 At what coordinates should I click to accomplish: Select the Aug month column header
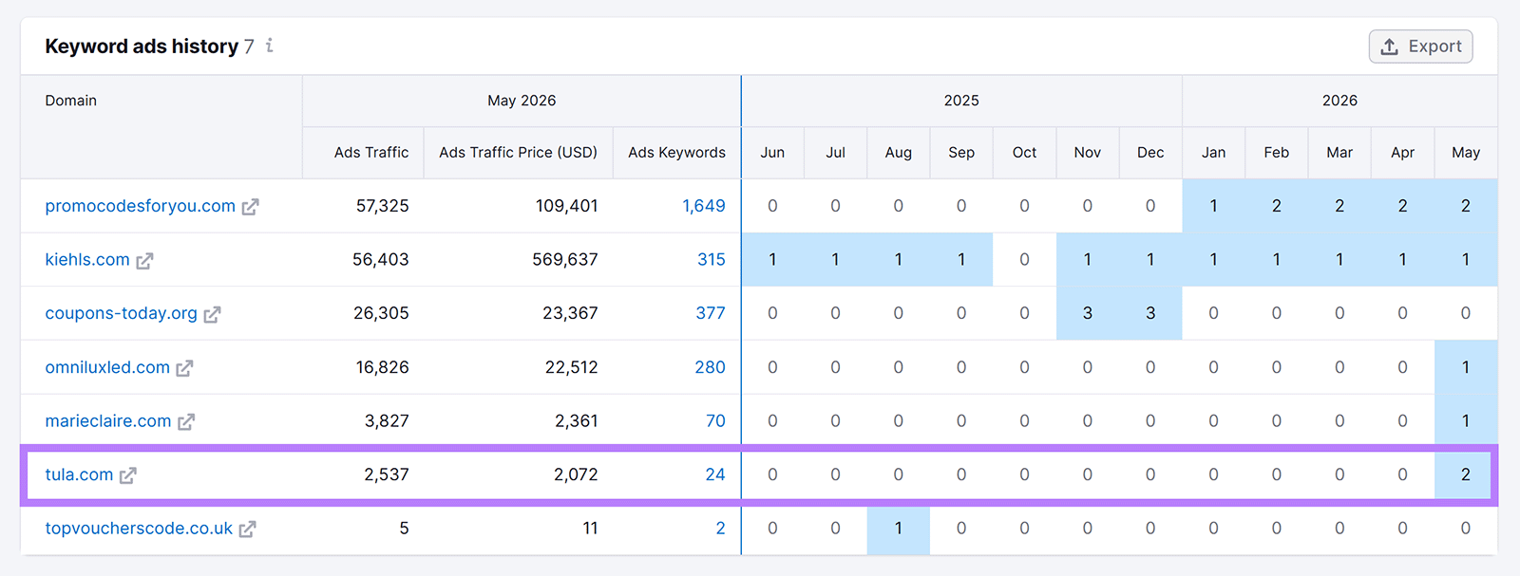pyautogui.click(x=898, y=152)
